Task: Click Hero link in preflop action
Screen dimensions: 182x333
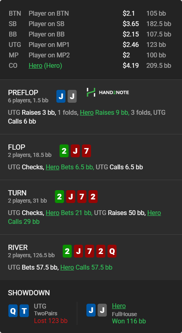Action: click(87, 112)
